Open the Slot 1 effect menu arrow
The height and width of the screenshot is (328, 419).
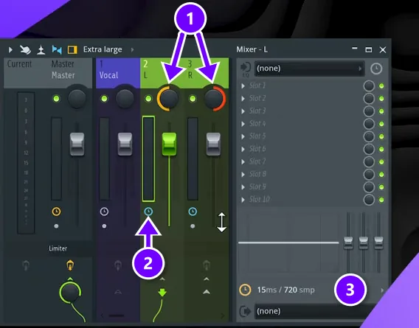point(243,86)
